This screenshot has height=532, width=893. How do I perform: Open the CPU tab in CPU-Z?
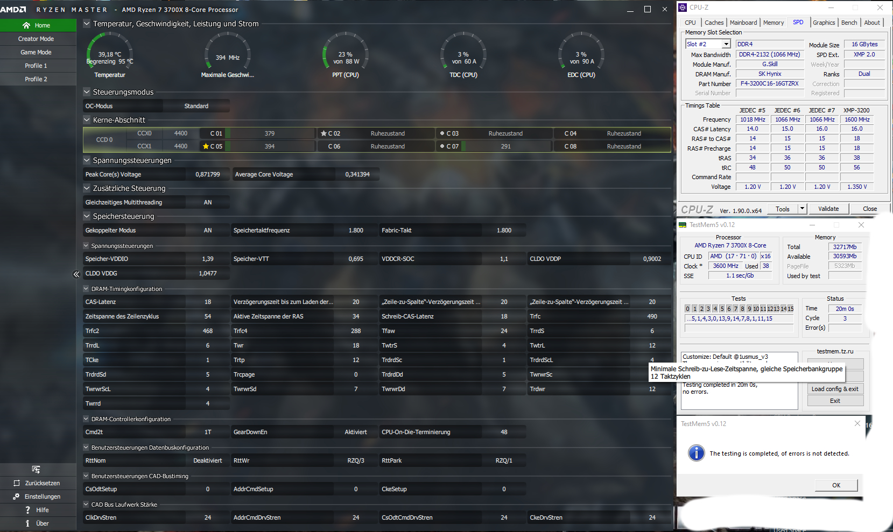point(690,23)
